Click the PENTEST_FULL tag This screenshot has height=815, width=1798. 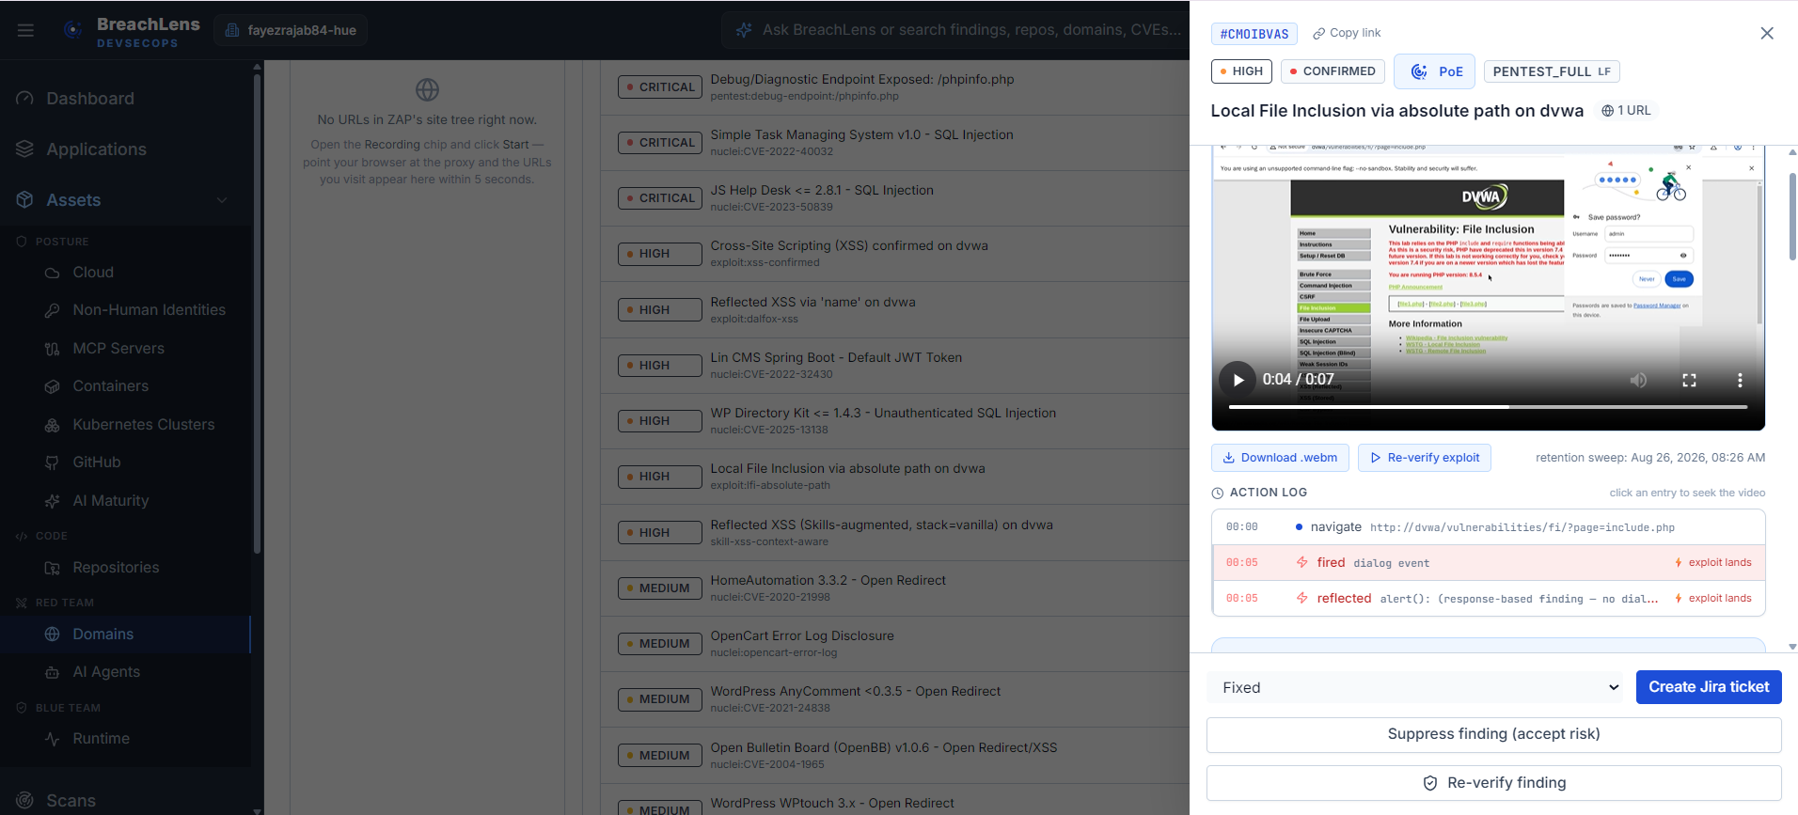(1552, 71)
